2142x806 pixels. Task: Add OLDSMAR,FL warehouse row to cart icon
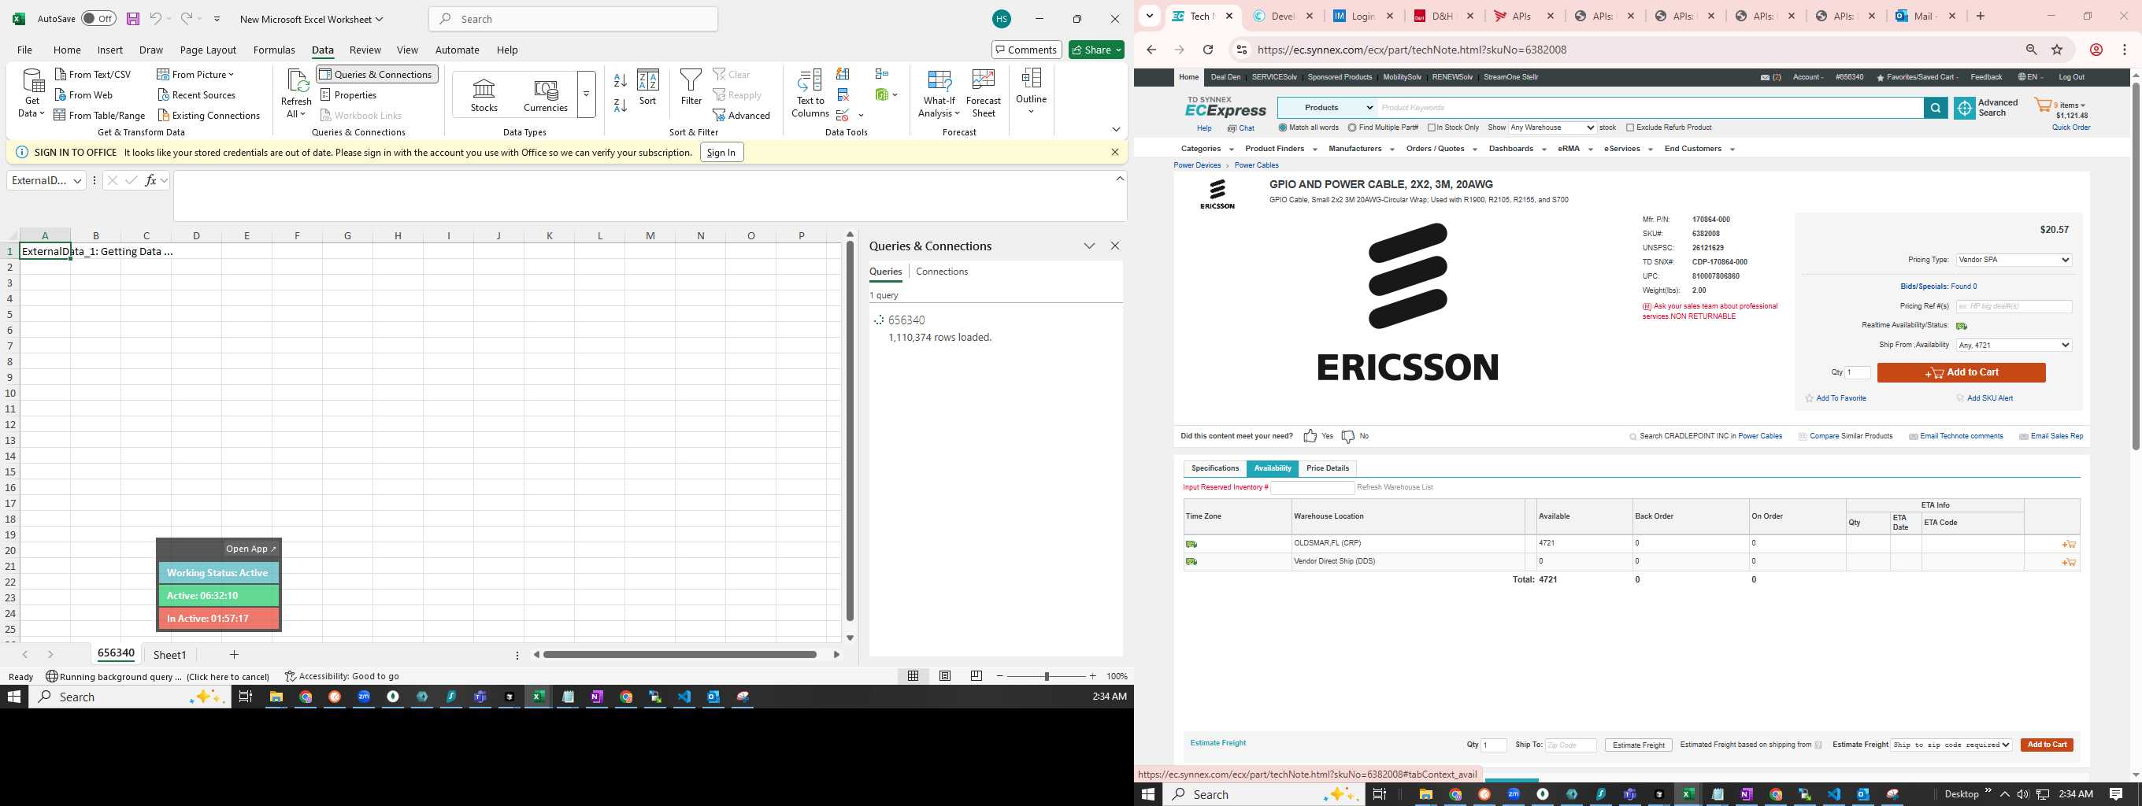coord(2069,544)
